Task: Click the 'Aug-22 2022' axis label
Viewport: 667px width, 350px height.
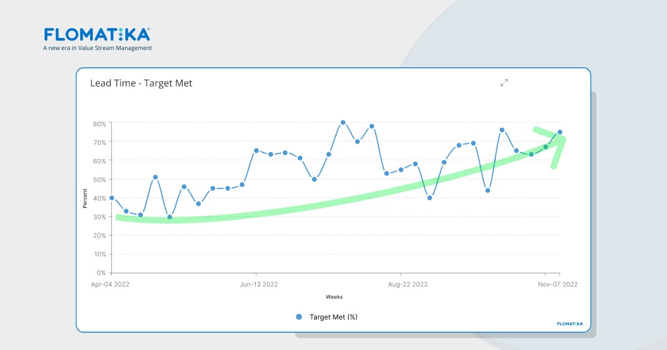Action: pos(407,284)
